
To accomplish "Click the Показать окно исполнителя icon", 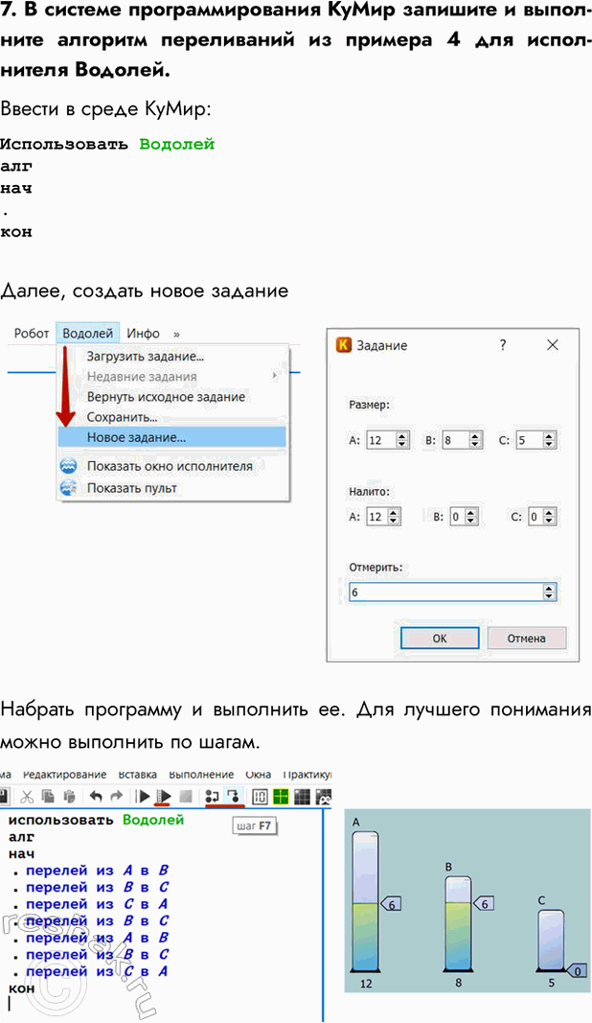I will [68, 467].
